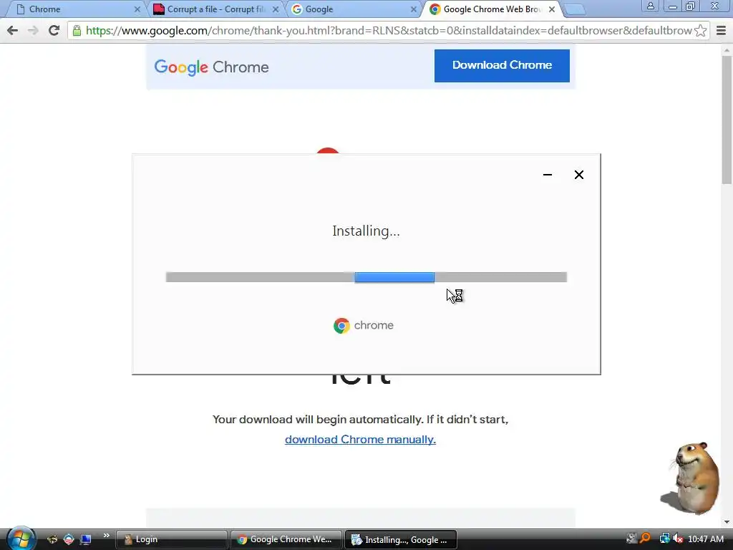Select the Google Chrome Web Browser tab
Screen dimensions: 733x550
(491, 9)
